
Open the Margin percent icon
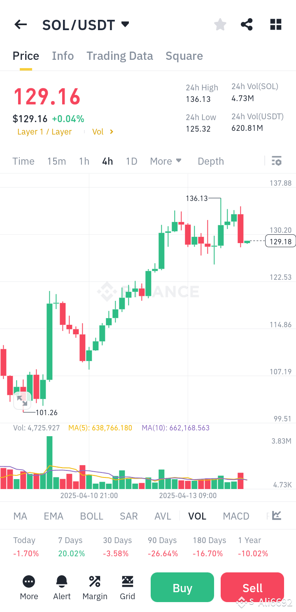point(95,587)
